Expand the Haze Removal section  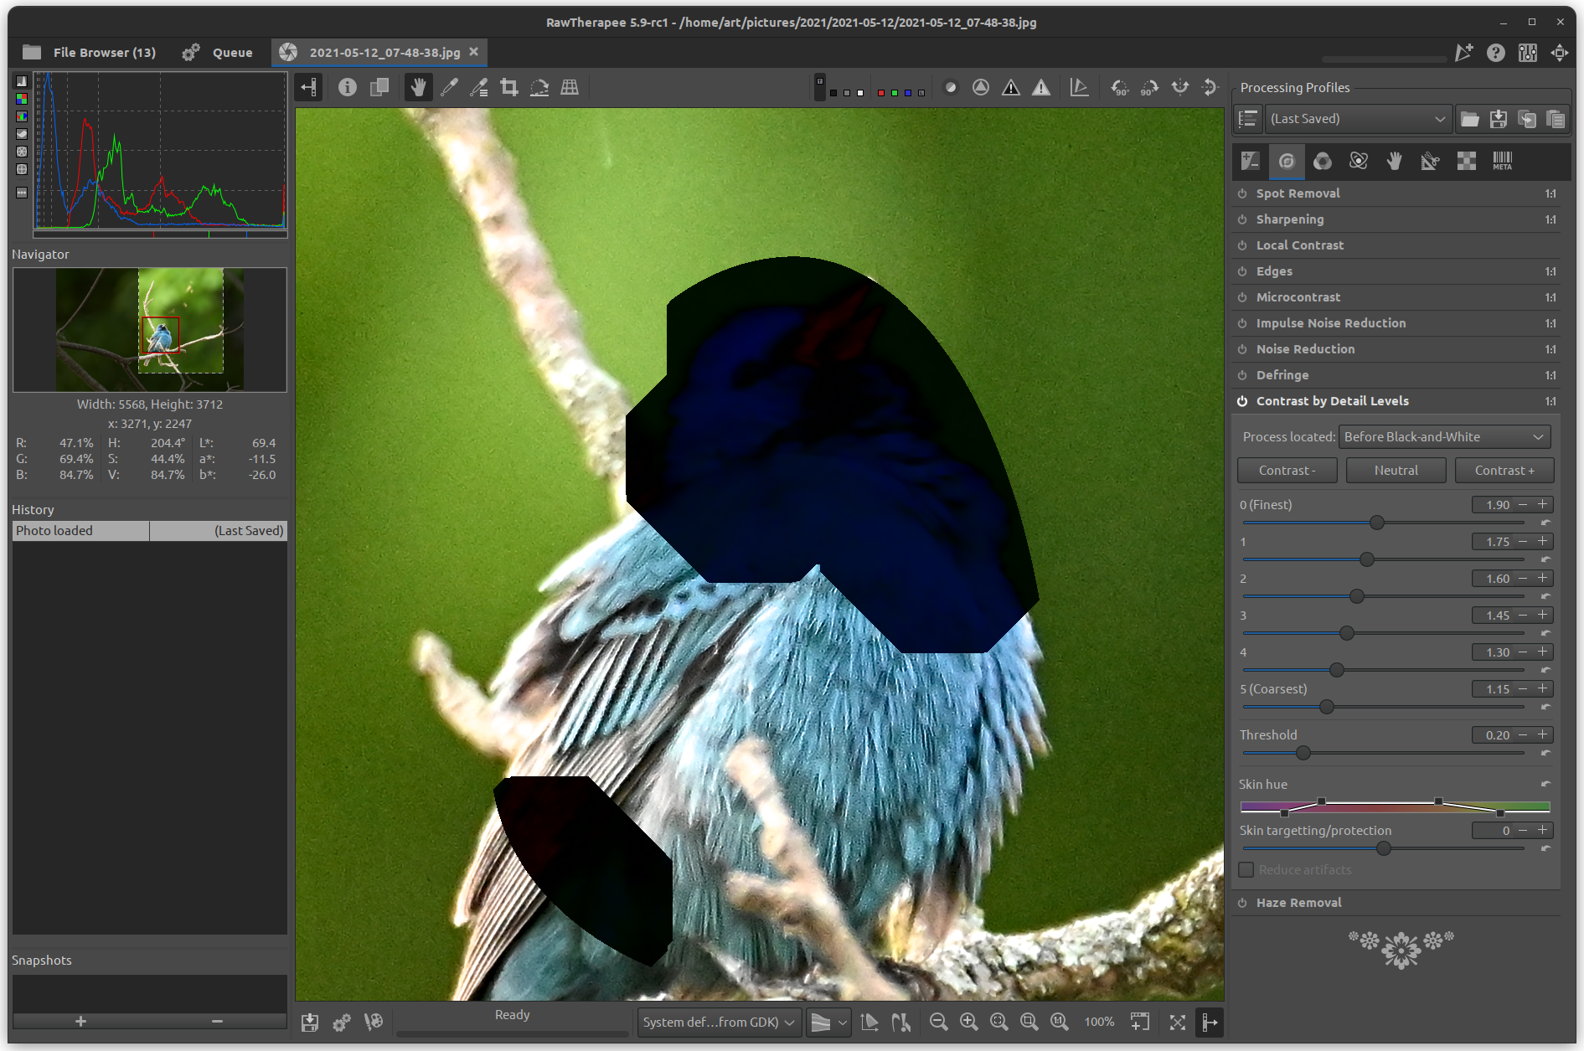coord(1298,903)
